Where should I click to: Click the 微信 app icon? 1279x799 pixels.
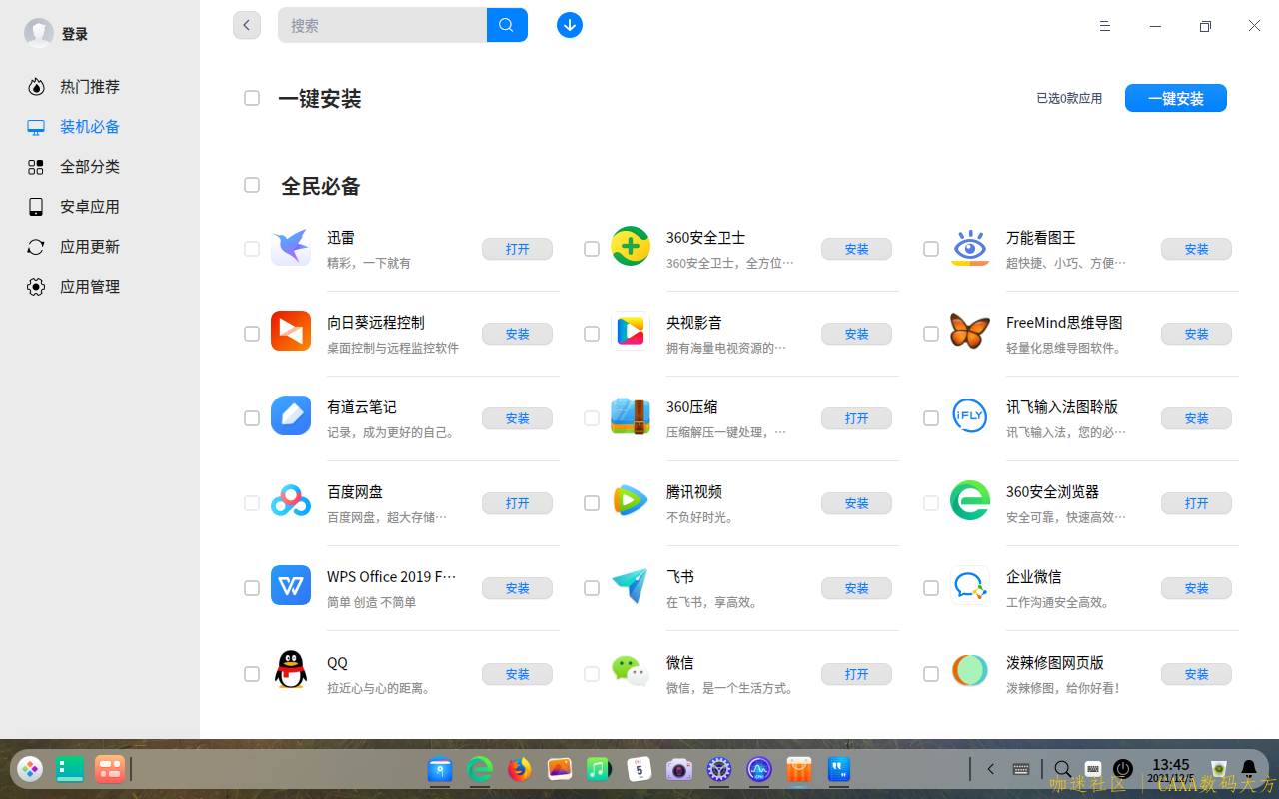631,671
